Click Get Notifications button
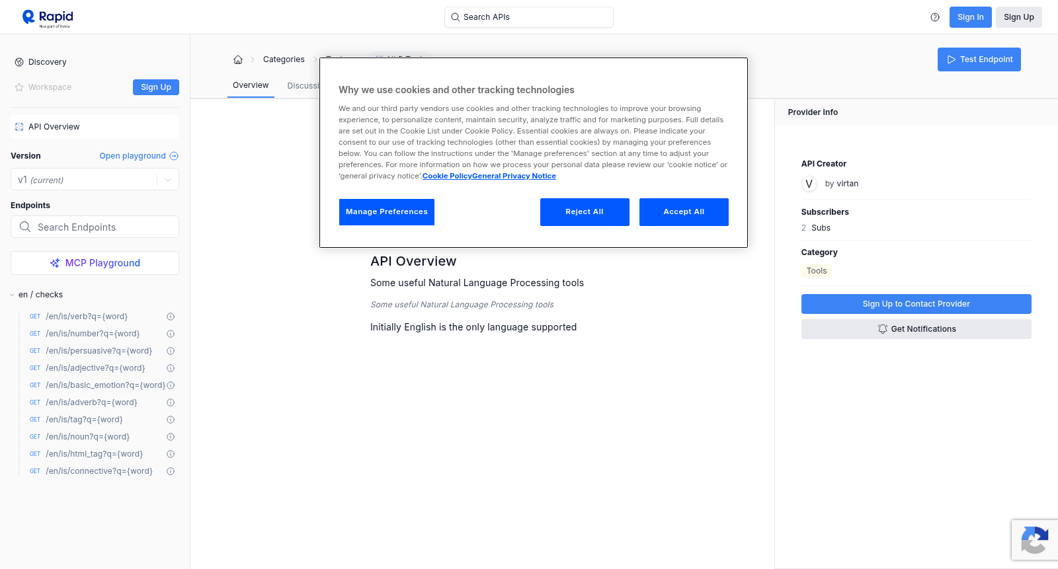The height and width of the screenshot is (569, 1058). click(x=916, y=329)
